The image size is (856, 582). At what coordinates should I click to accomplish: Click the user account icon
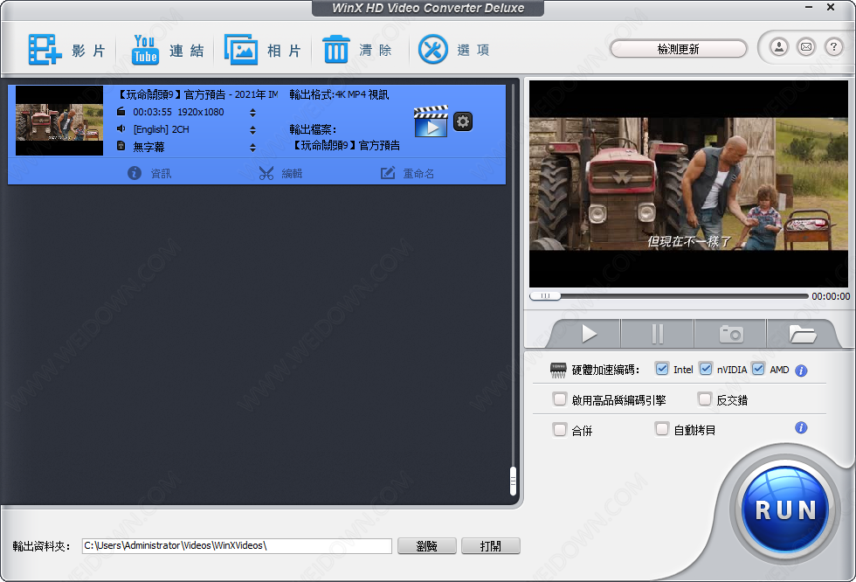point(779,47)
